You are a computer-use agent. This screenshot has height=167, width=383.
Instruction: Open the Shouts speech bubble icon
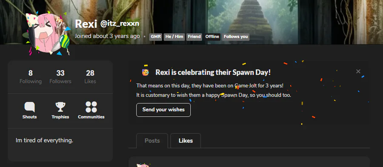pyautogui.click(x=29, y=107)
